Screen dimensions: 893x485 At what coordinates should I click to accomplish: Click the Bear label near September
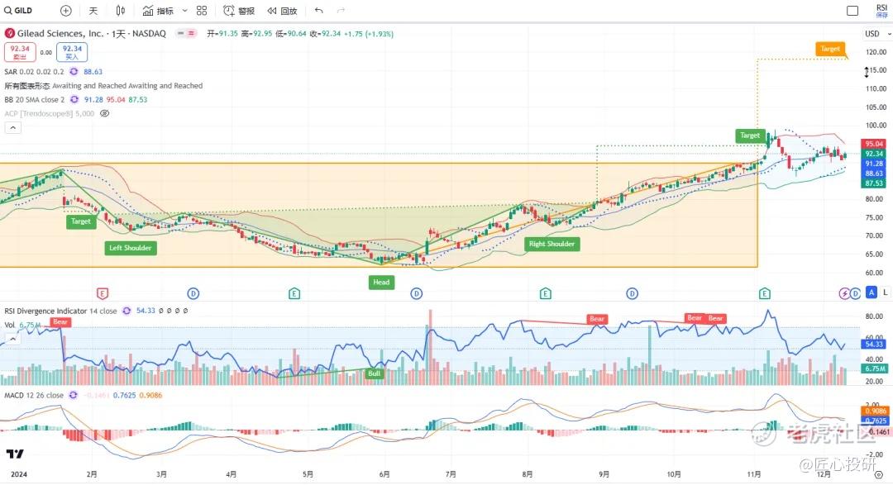597,319
